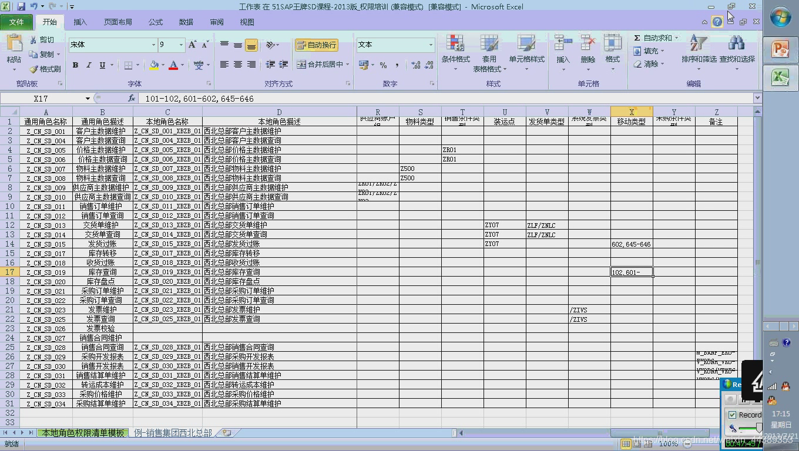799x451 pixels.
Task: Align text to middle of cell
Action: click(x=238, y=45)
